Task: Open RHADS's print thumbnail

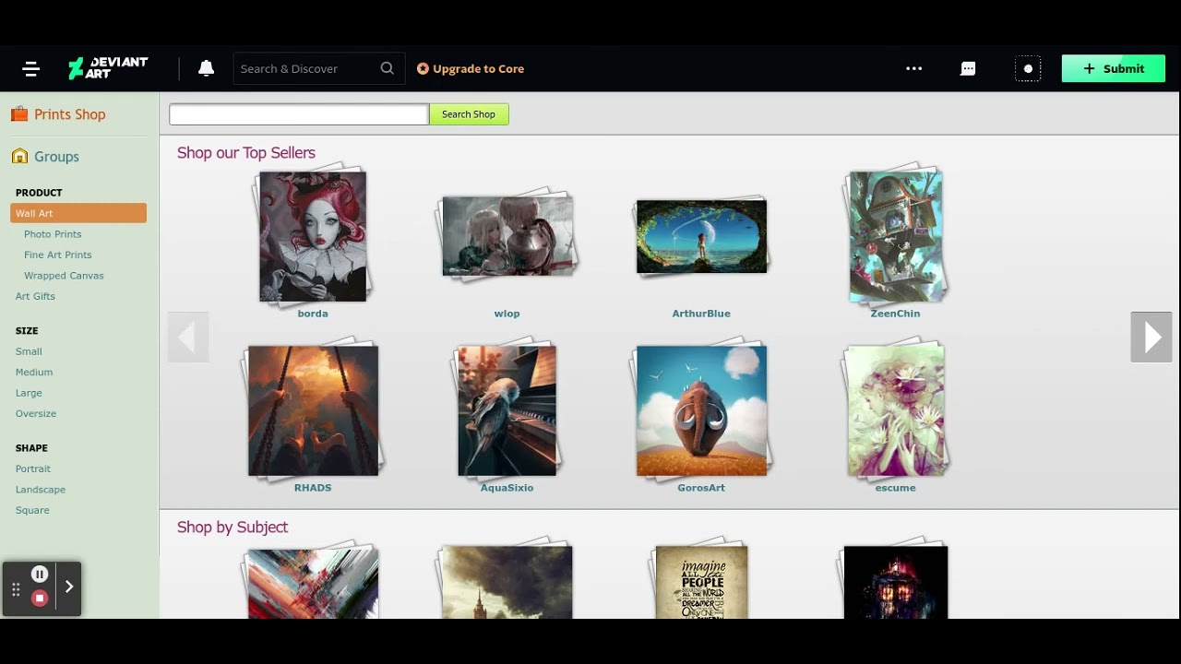Action: (313, 411)
